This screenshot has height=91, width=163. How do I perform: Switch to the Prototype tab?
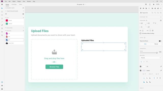(x=14, y=5)
